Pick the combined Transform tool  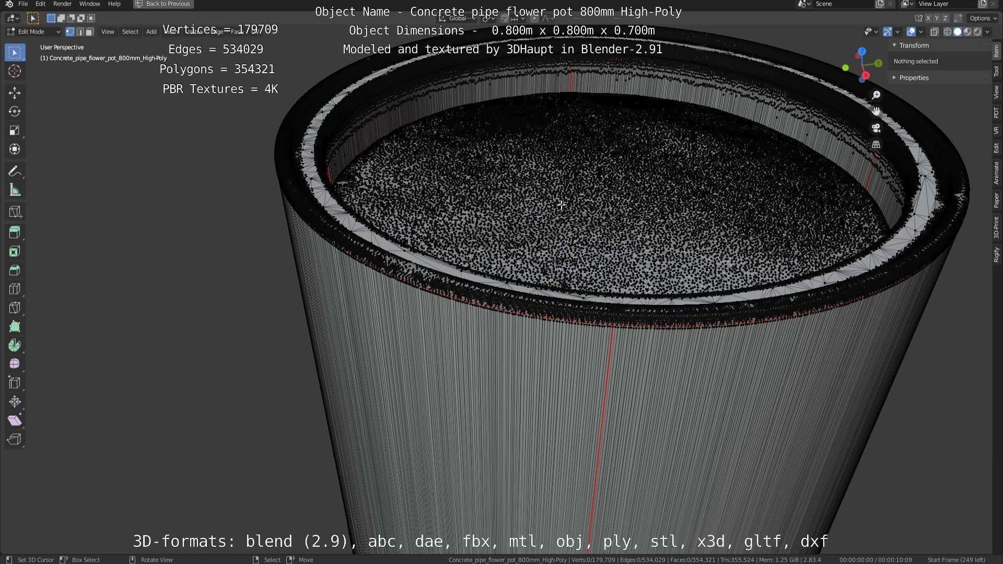(x=15, y=149)
